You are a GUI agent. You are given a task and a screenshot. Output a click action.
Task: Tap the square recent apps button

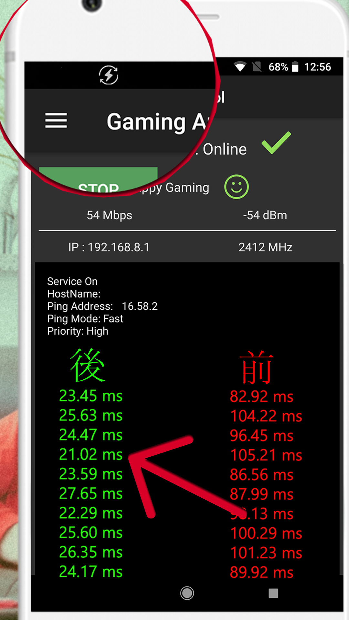coord(273,593)
